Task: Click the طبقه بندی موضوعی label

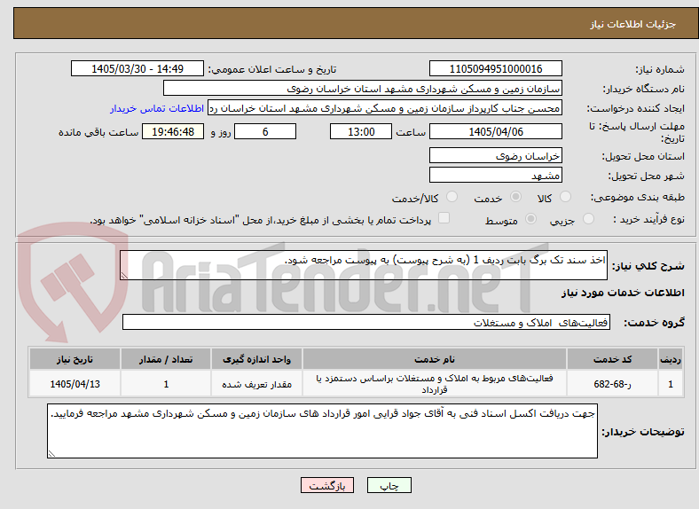Action: click(638, 197)
